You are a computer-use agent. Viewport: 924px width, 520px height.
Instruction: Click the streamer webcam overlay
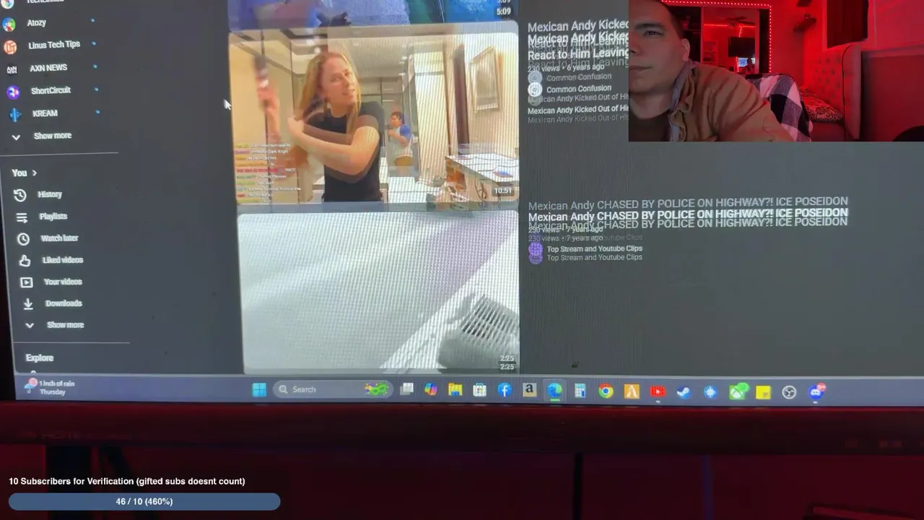pyautogui.click(x=776, y=71)
